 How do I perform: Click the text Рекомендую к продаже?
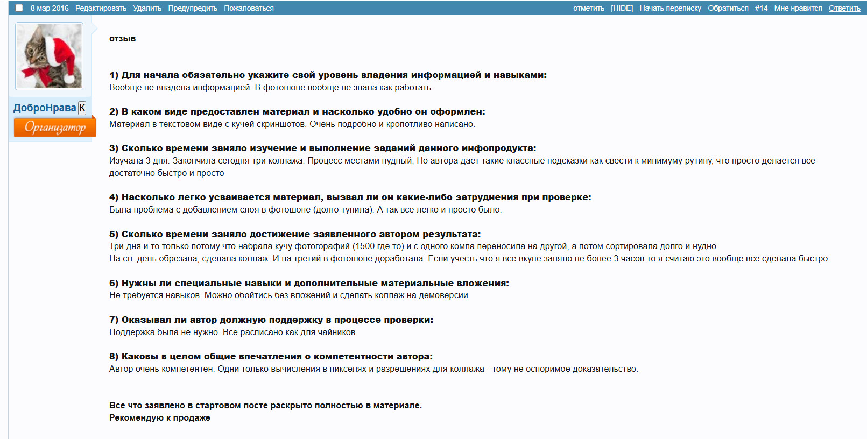(160, 418)
